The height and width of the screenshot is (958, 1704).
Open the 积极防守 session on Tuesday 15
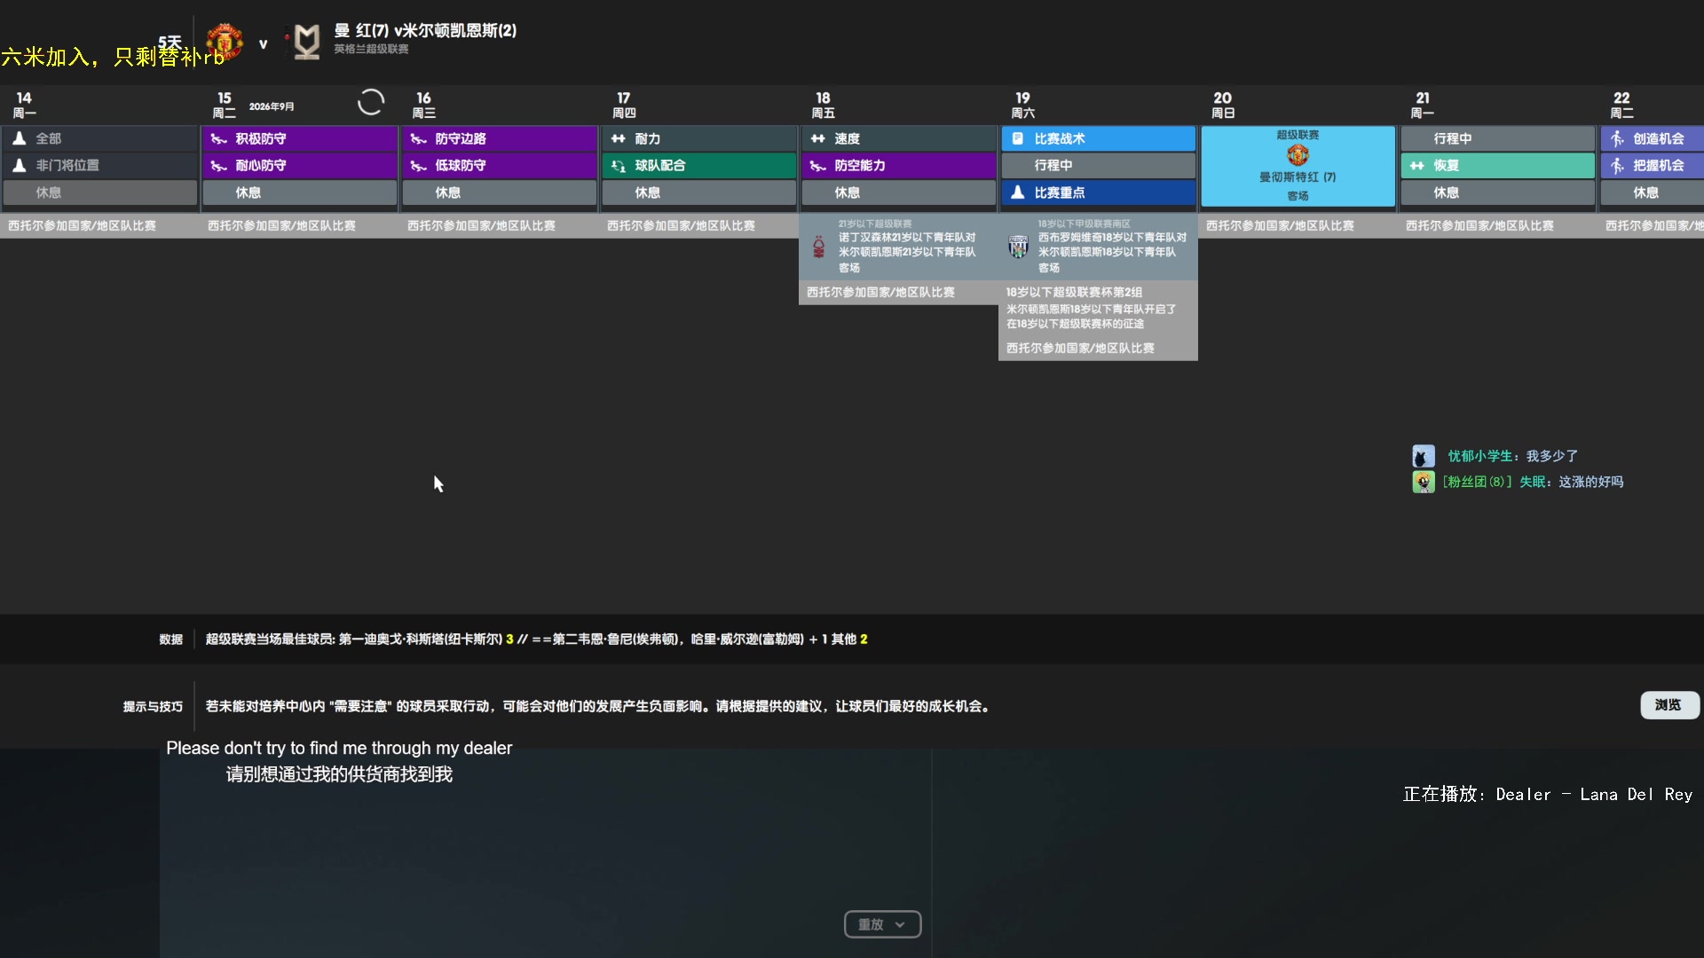coord(299,138)
